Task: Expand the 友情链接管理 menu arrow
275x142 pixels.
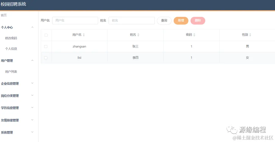Action: (32, 120)
